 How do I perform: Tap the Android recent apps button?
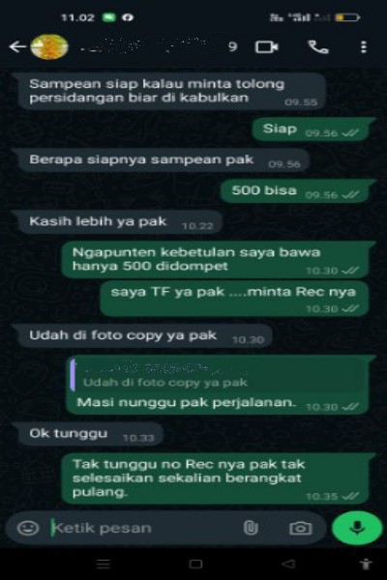[x=104, y=564]
